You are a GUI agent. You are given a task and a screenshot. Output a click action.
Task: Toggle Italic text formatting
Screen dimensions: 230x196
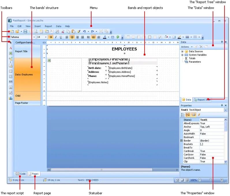[x=56, y=37]
